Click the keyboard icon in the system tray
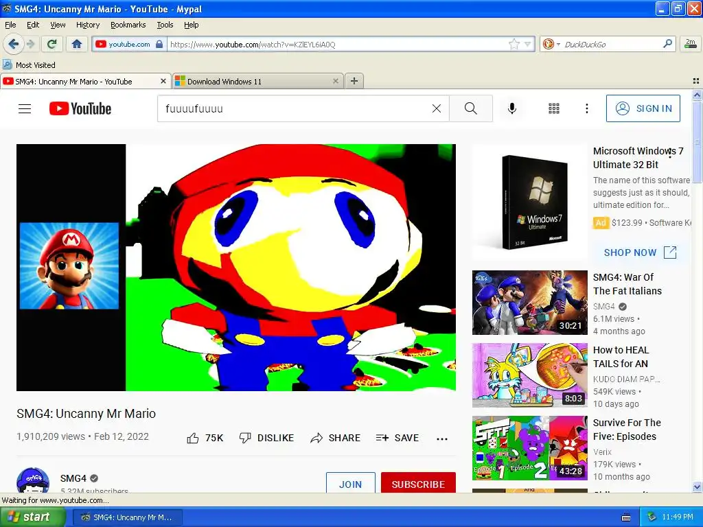Viewport: 703px width, 527px height. [x=626, y=517]
